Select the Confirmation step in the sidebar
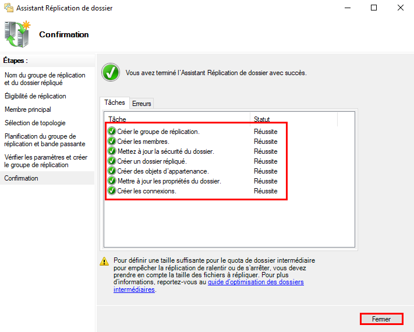 (22, 178)
